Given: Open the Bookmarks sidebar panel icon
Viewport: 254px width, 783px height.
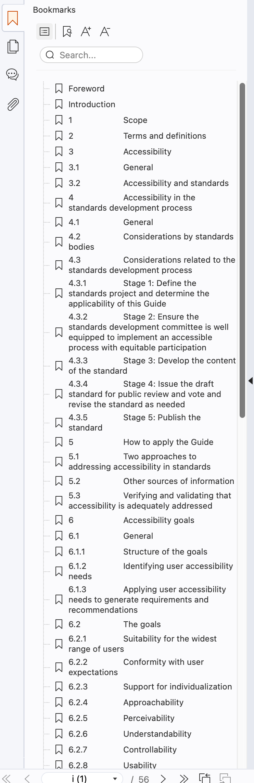Looking at the screenshot, I should tap(13, 18).
